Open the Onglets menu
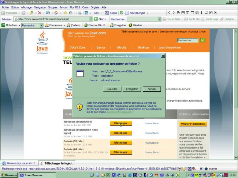 coord(95,7)
